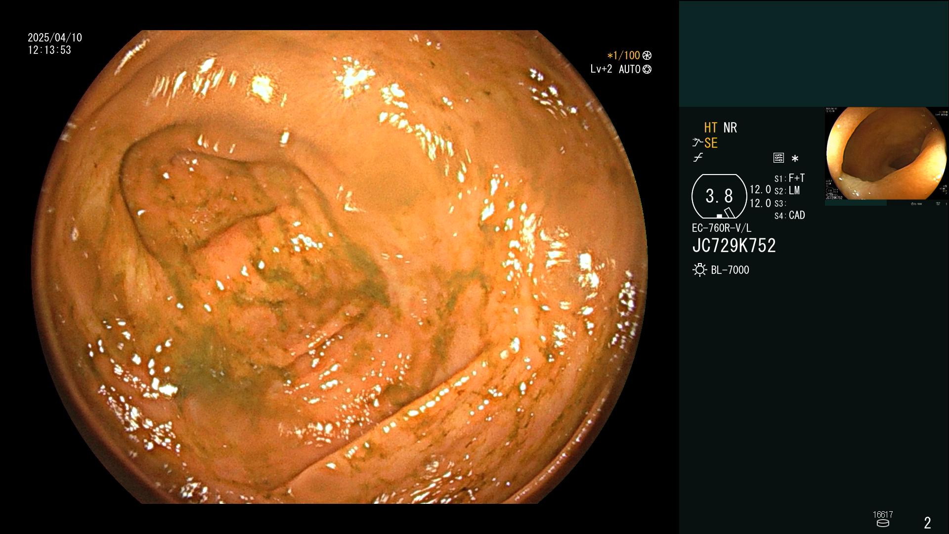Click the asterisk indicator beside the sliders icon

(795, 159)
